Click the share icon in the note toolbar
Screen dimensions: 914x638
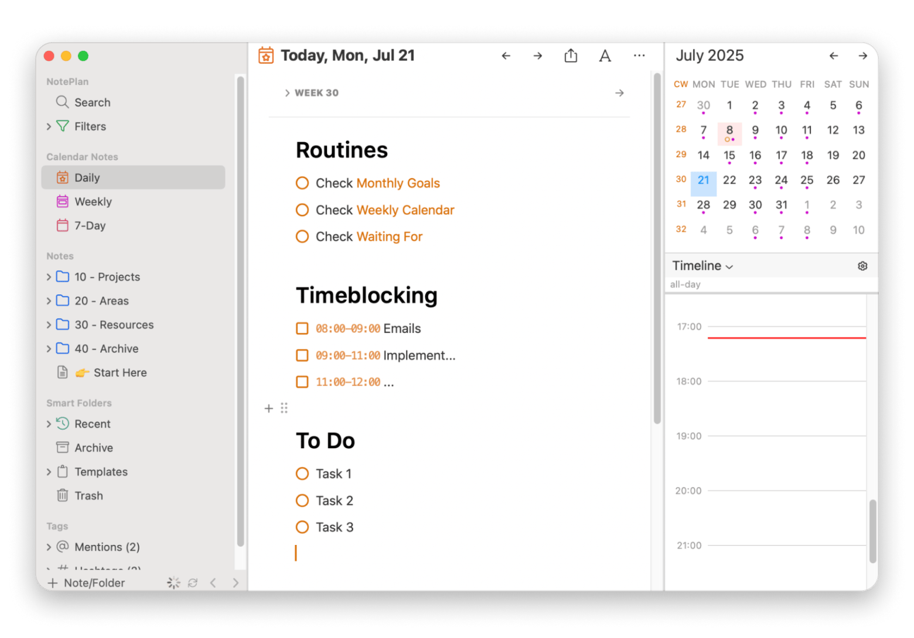[571, 56]
